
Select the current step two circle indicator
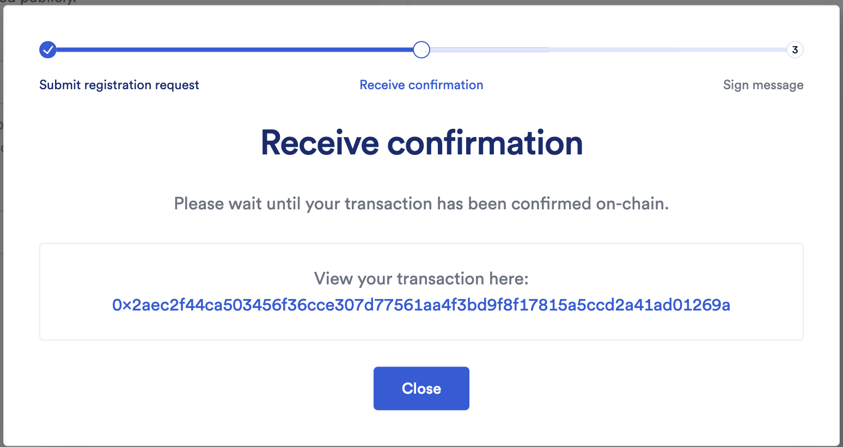pyautogui.click(x=421, y=50)
